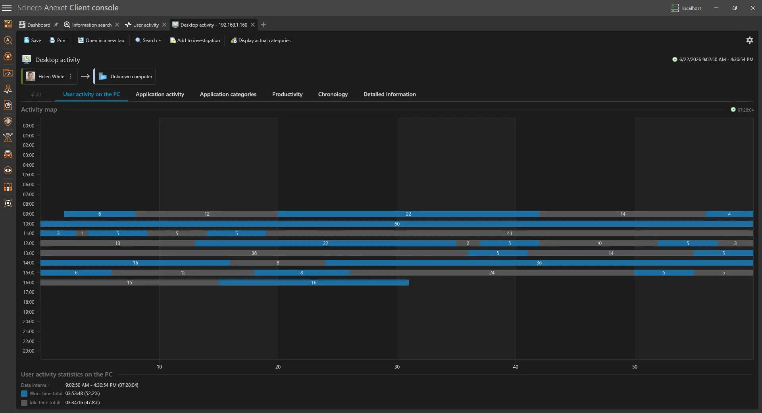This screenshot has height=413, width=762.
Task: Open the Application activity subtab
Action: [160, 94]
